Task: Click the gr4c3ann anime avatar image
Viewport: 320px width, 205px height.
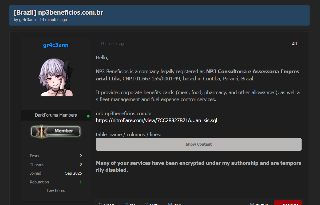Action: coord(56,77)
